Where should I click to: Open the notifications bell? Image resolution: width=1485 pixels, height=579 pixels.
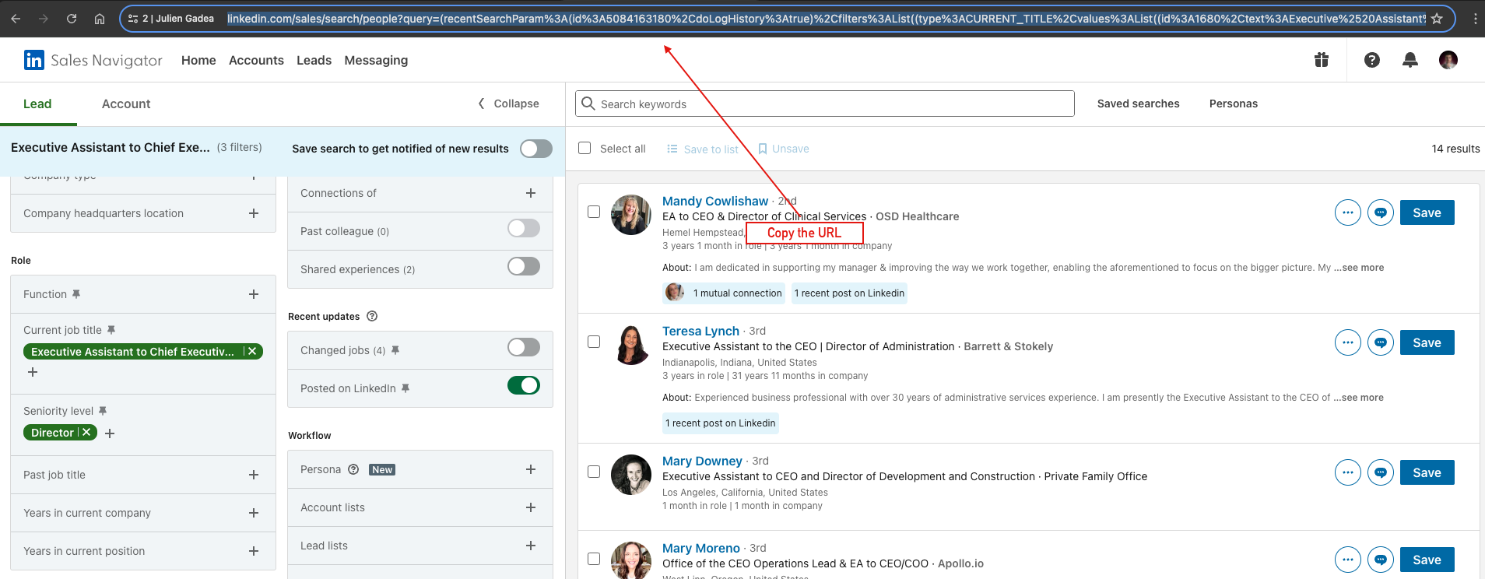(x=1410, y=60)
